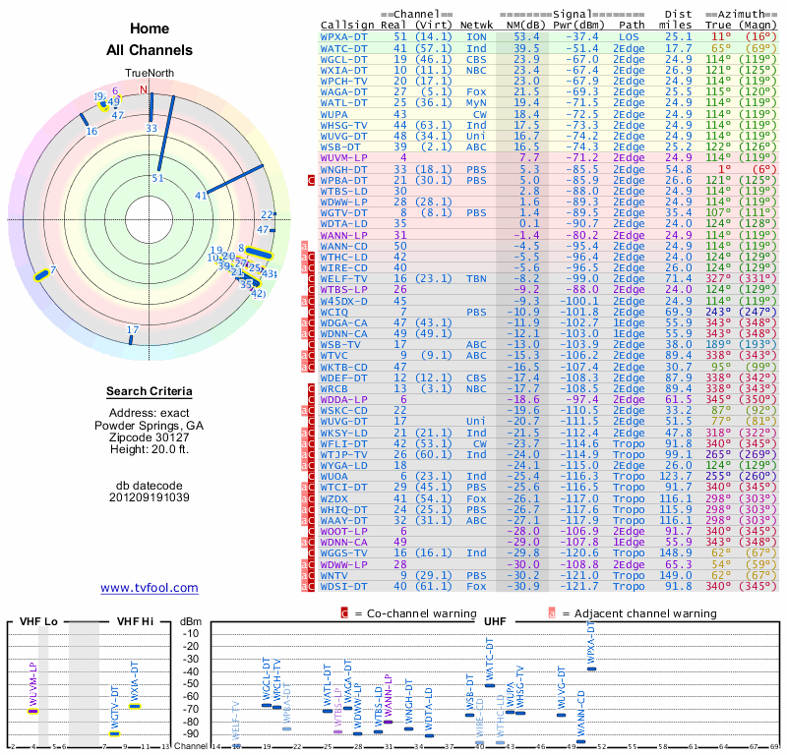Open the www.tvfool.com link
Image resolution: width=787 pixels, height=755 pixels.
(150, 588)
